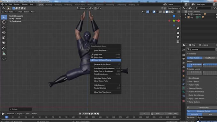The width and height of the screenshot is (217, 122).
Task: Jump to last frame
Action: click(98, 114)
